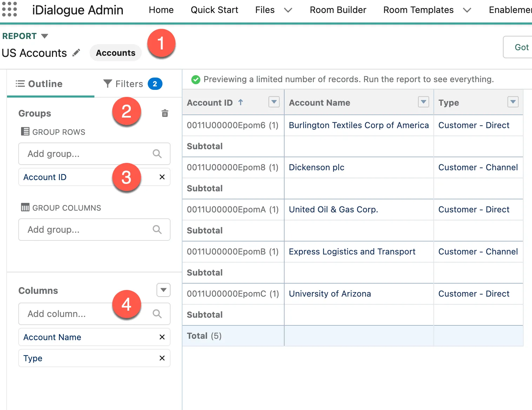Click the Add group field under Group Rows

94,153
